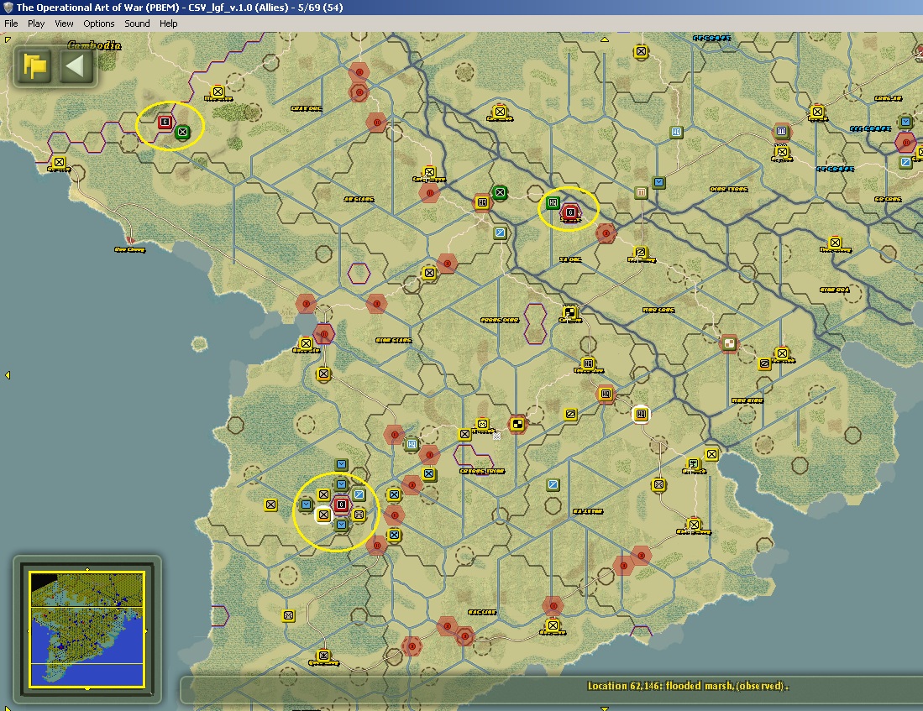Click the yellow flags button
The width and height of the screenshot is (923, 711).
(x=34, y=65)
